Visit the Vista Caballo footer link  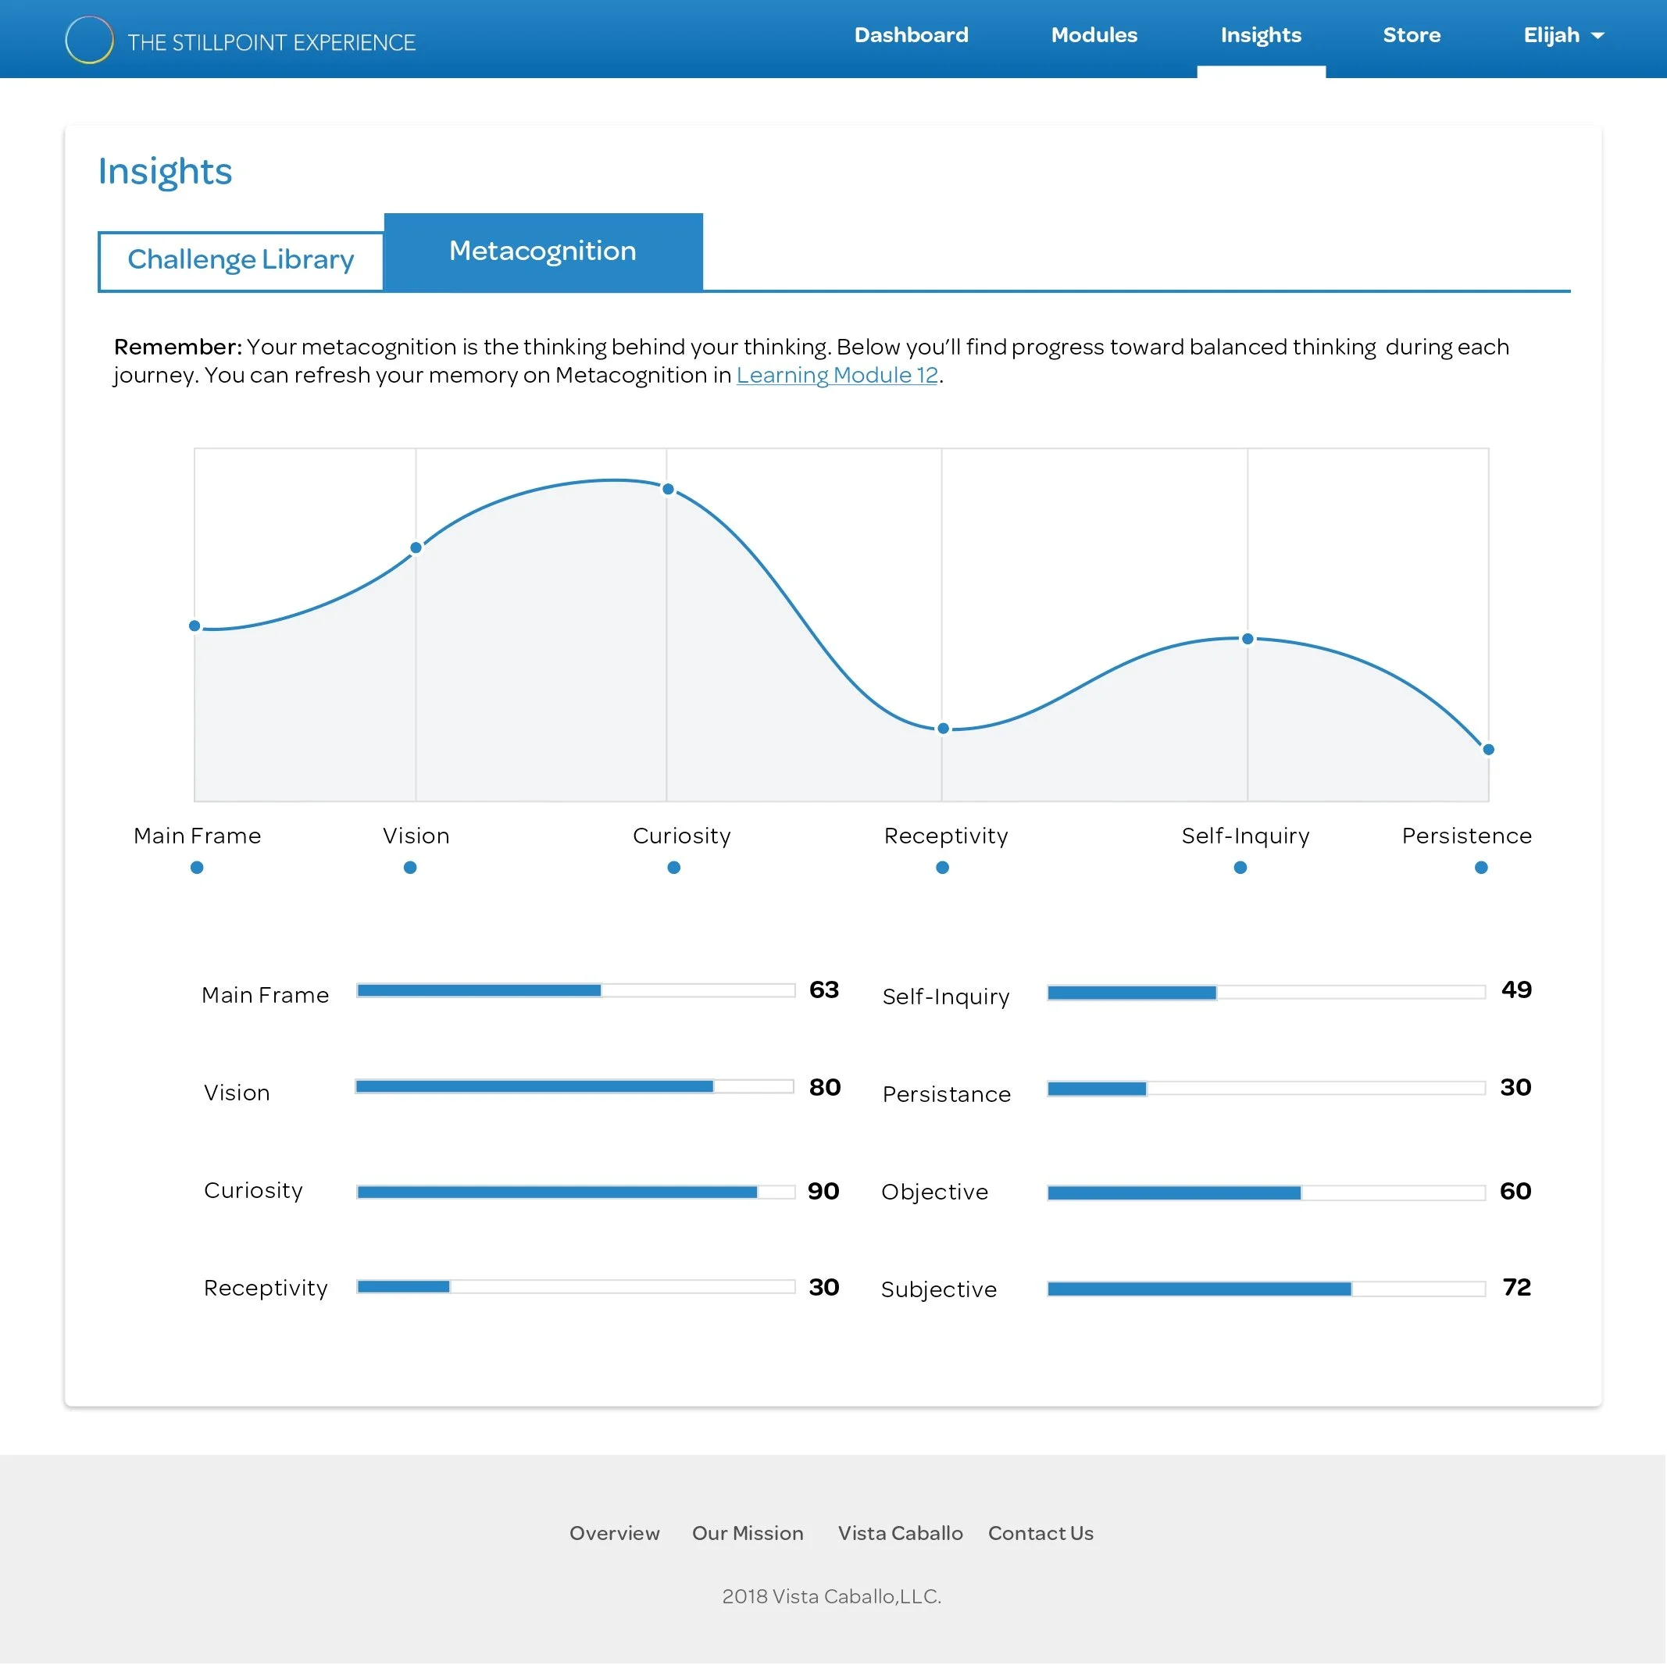click(x=900, y=1533)
